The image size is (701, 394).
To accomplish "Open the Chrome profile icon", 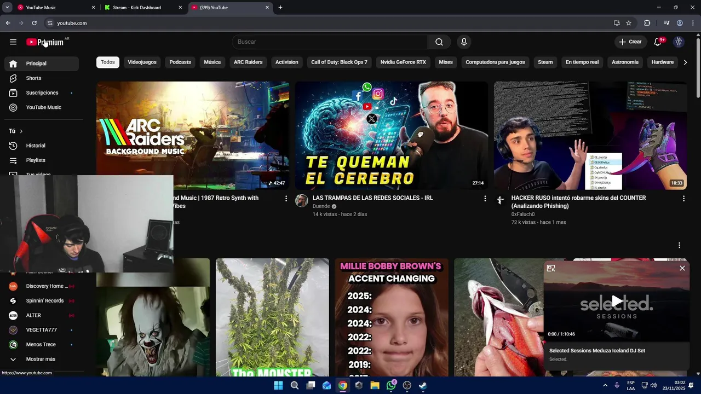I will tap(680, 23).
